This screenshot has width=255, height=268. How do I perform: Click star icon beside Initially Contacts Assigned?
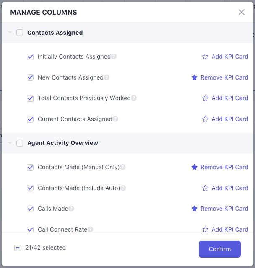[205, 57]
